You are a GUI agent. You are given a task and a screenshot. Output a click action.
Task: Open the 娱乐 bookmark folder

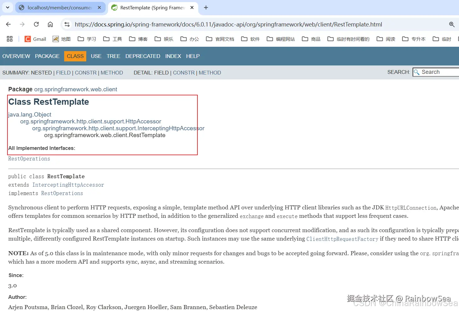point(164,39)
